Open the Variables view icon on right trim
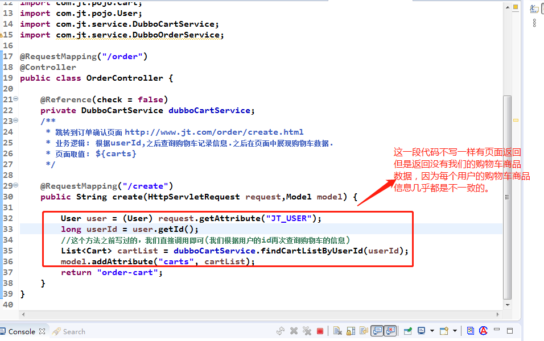Viewport: 544px width, 341px height. coord(534,9)
